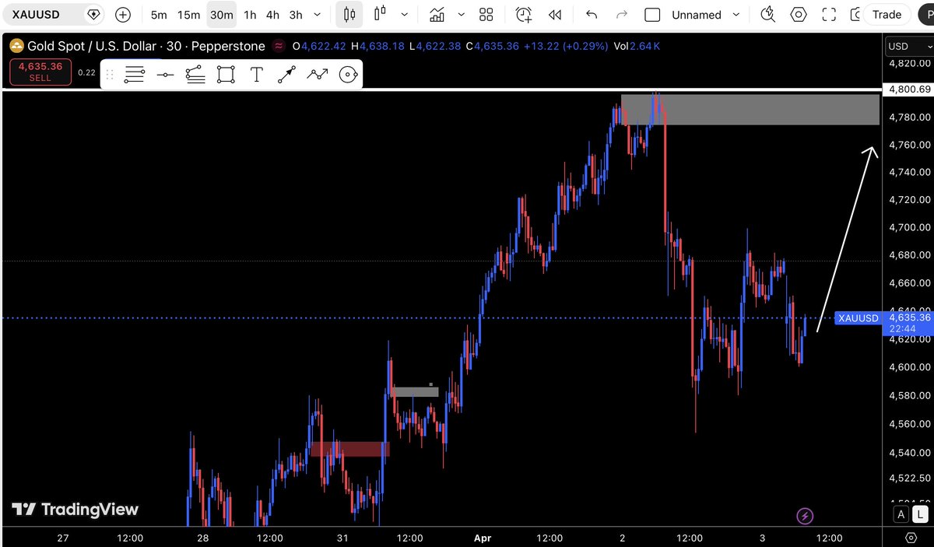Choose the hollow candles chart type icon
This screenshot has width=934, height=547.
pyautogui.click(x=380, y=13)
